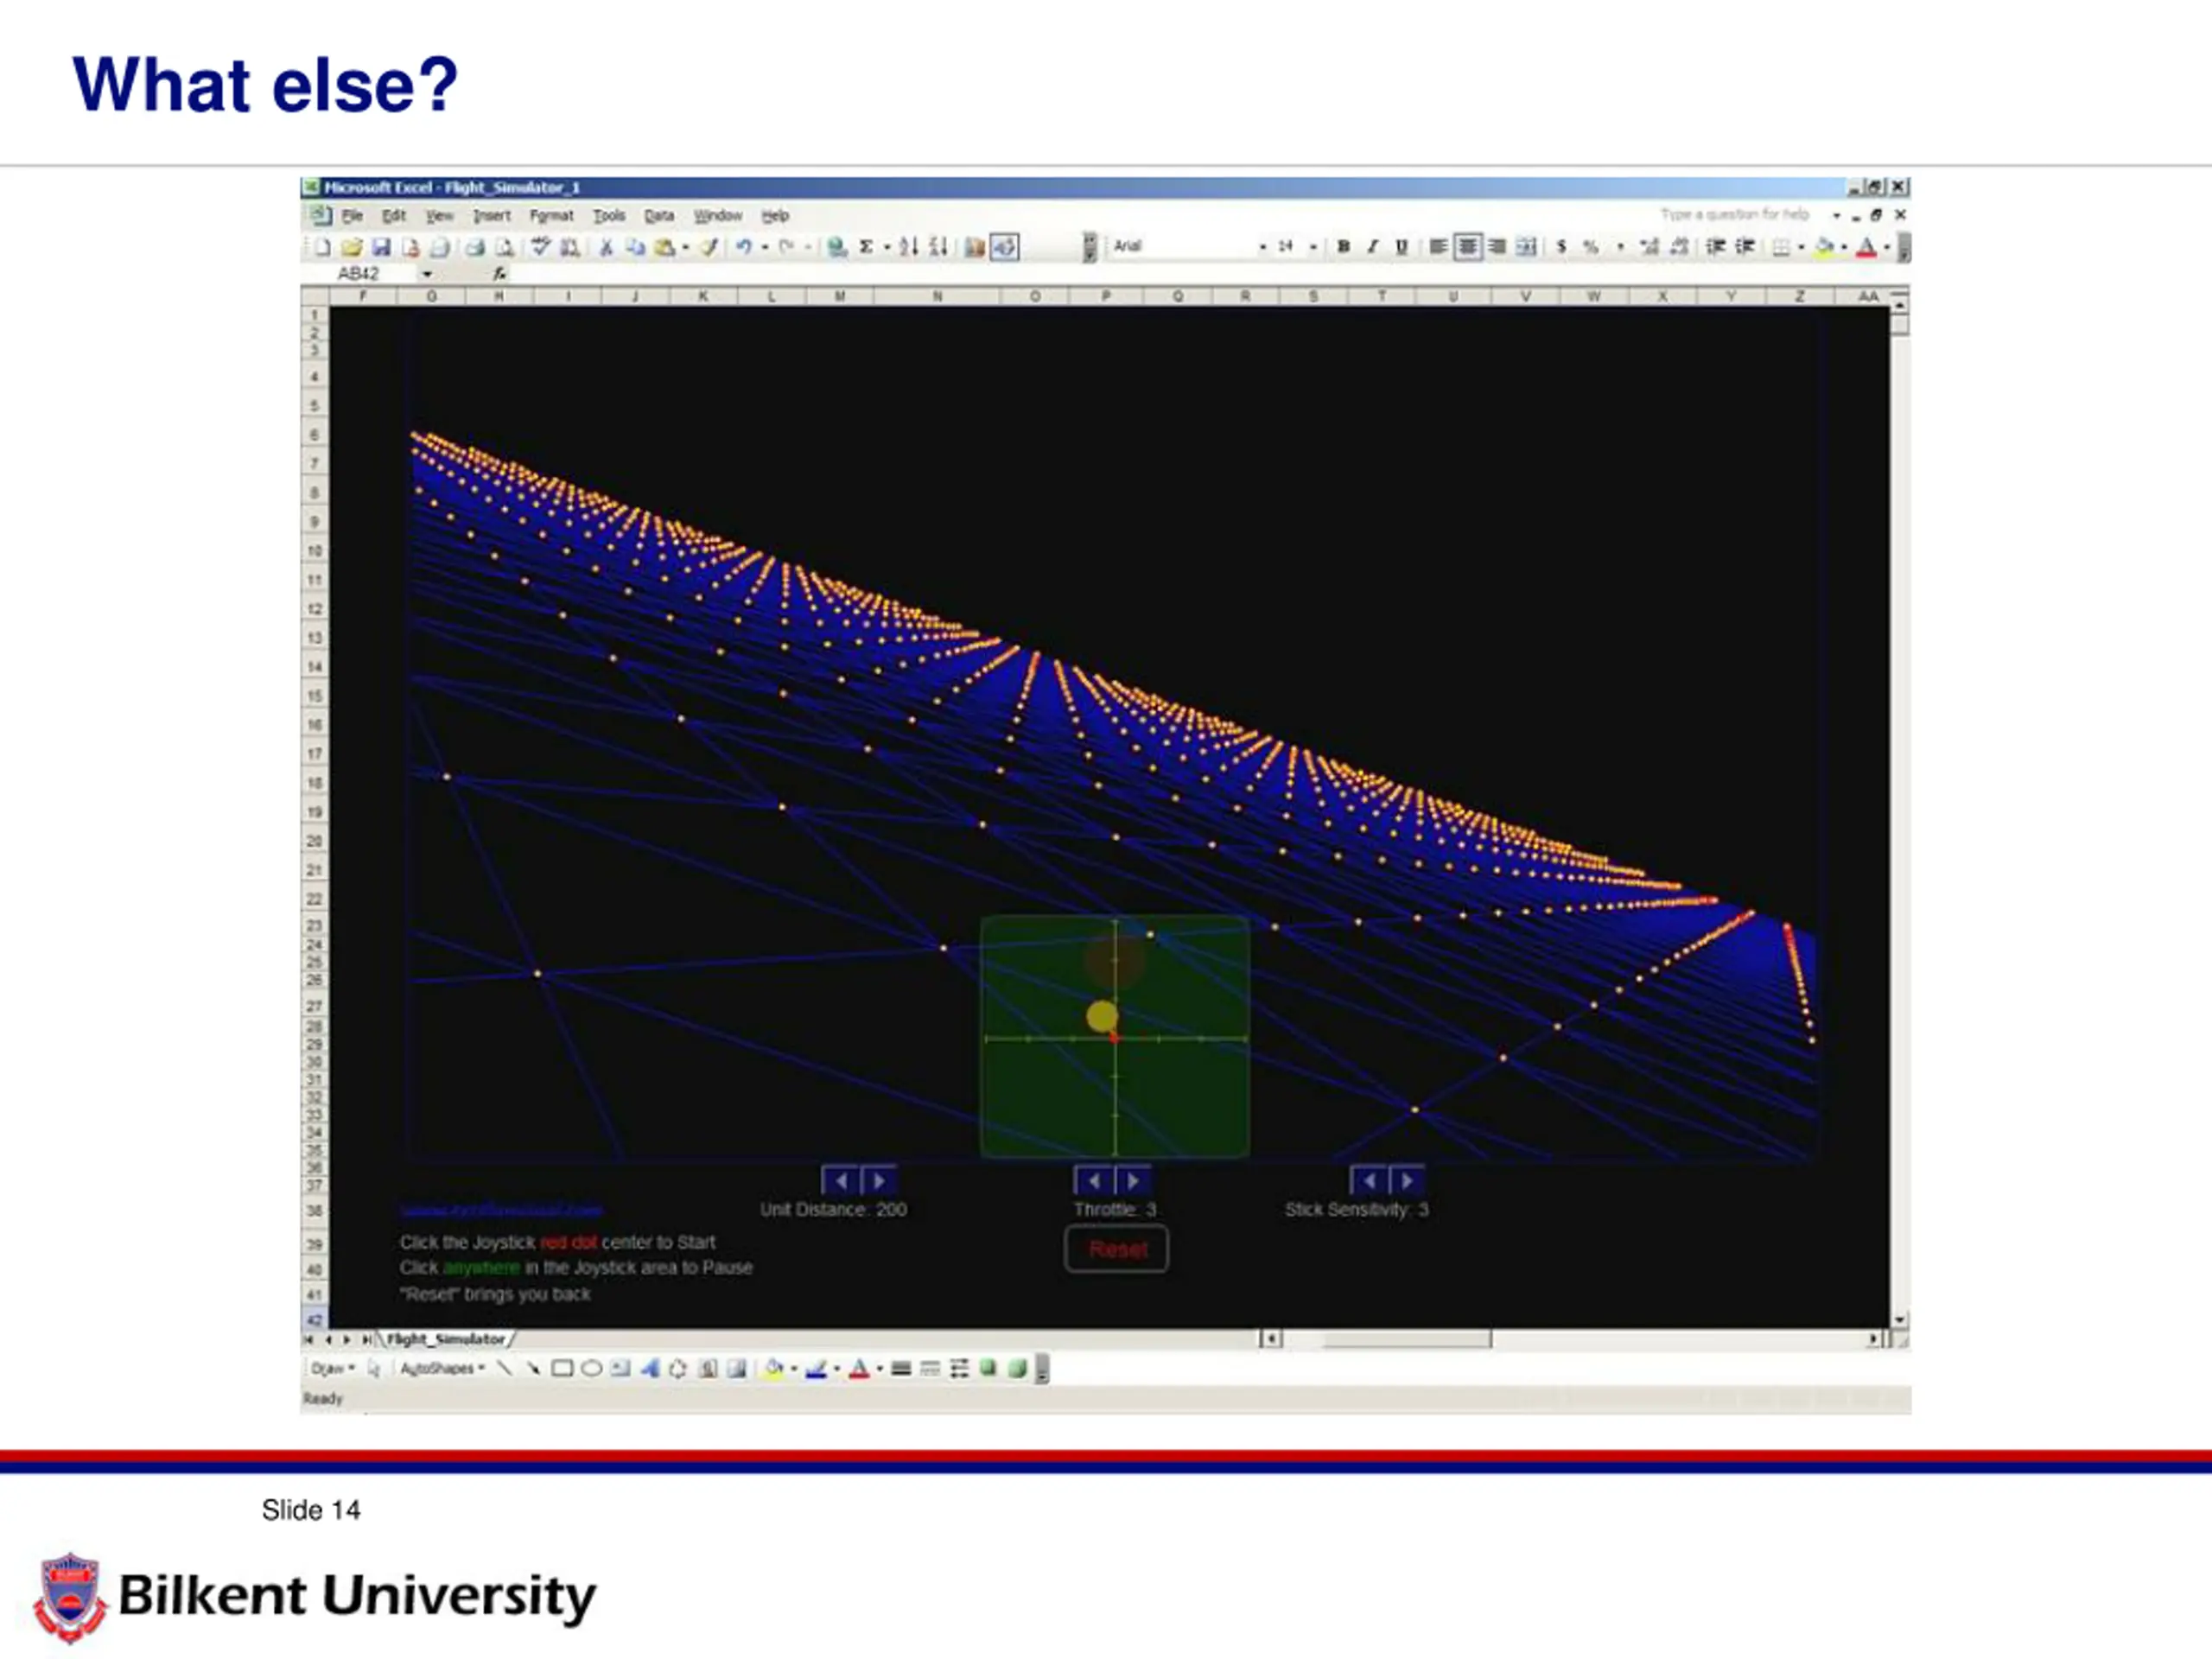Image resolution: width=2212 pixels, height=1659 pixels.
Task: Select the Oval drawing tool
Action: click(x=591, y=1368)
